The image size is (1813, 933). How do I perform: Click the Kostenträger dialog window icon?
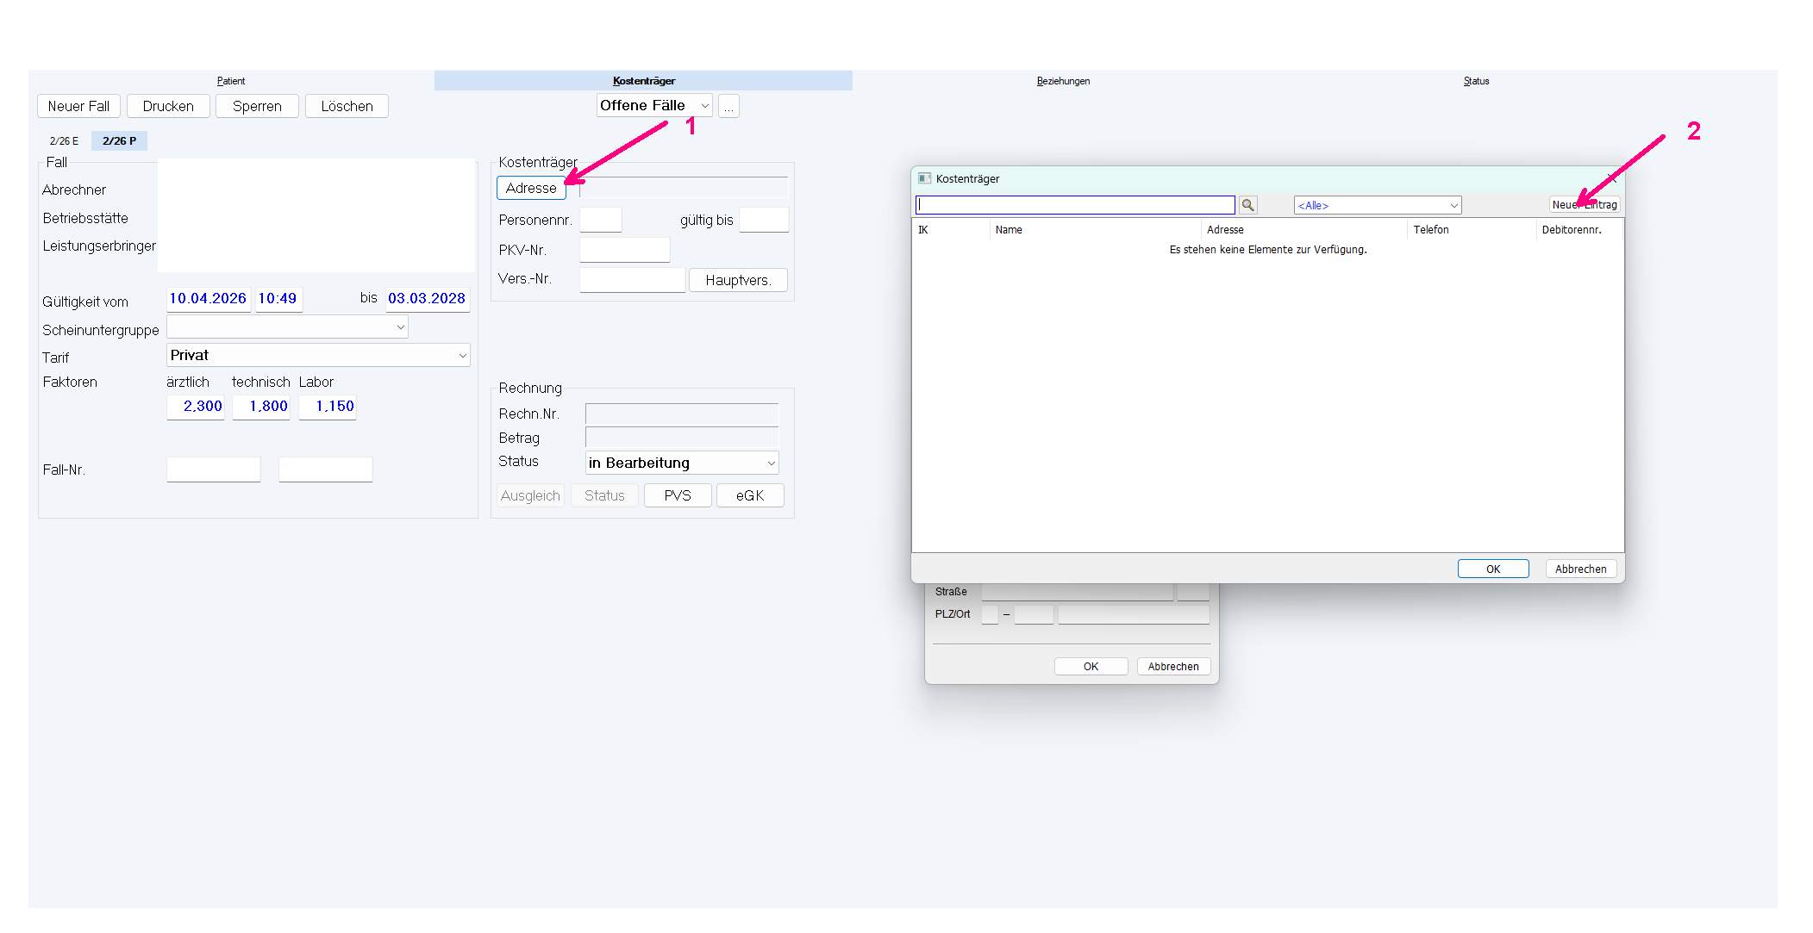[x=924, y=178]
